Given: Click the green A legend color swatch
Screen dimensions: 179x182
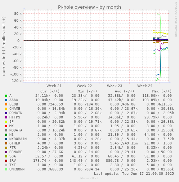Looking at the screenshot, I should pos(6,96).
